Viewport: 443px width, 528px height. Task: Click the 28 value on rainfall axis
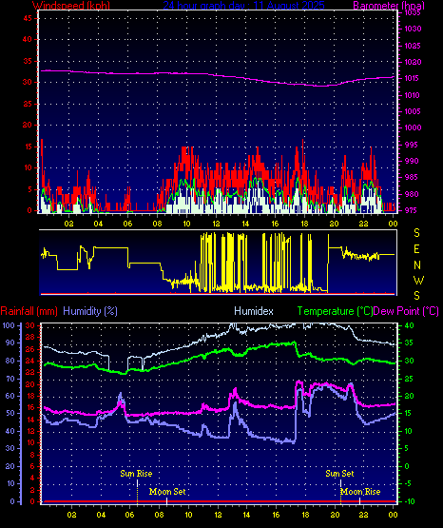tap(30, 337)
